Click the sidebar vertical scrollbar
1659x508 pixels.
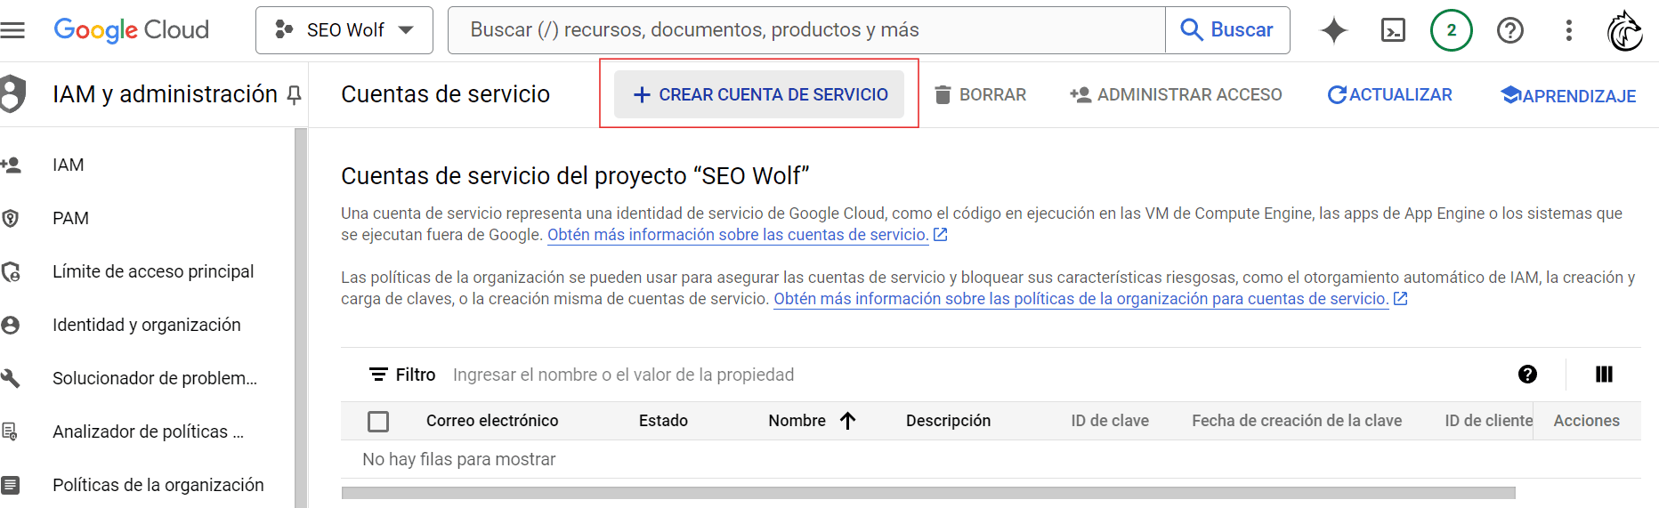pyautogui.click(x=301, y=318)
